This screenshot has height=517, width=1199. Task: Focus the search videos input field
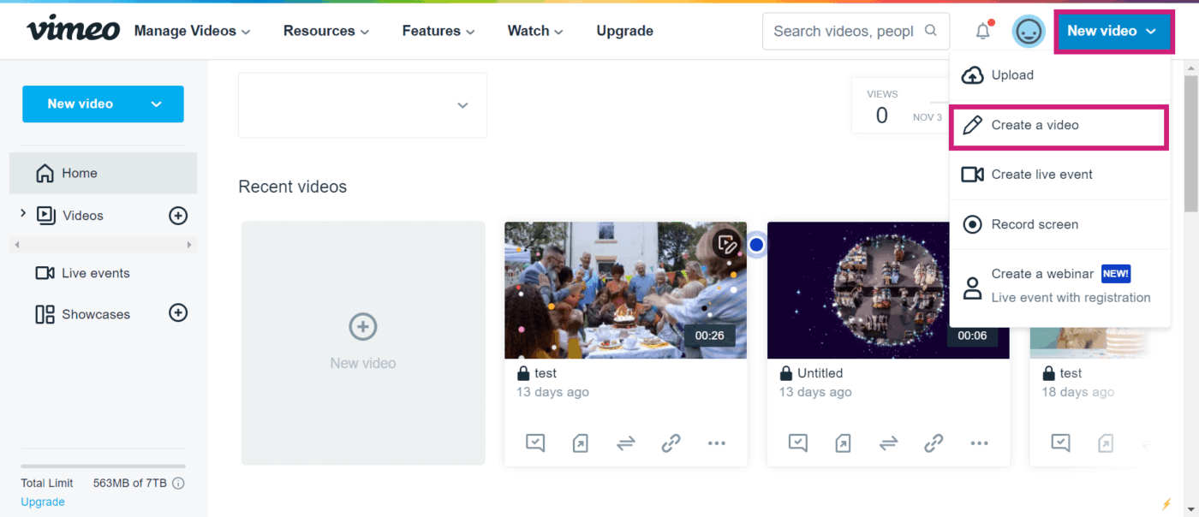pyautogui.click(x=844, y=32)
